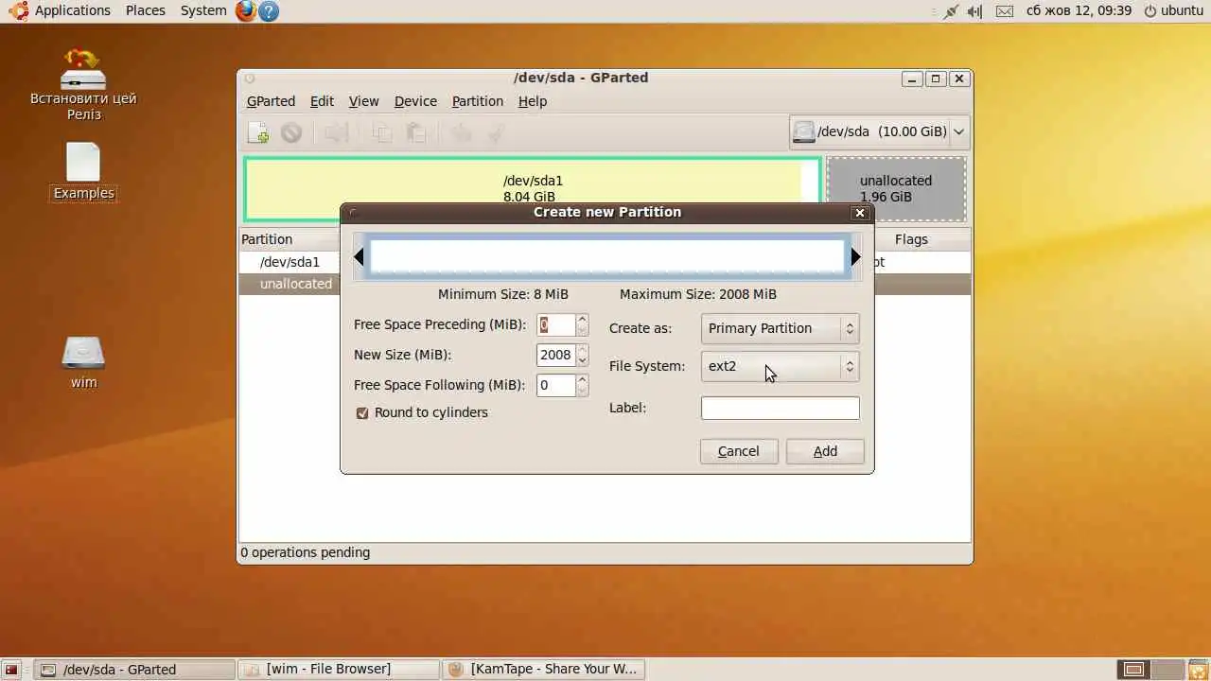This screenshot has height=681, width=1211.
Task: Open the Partition menu in GParted
Action: click(x=478, y=101)
